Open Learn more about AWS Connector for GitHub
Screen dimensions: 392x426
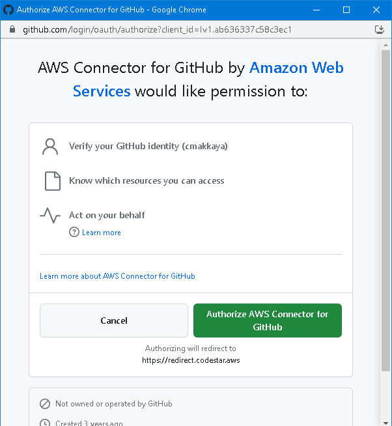point(117,276)
